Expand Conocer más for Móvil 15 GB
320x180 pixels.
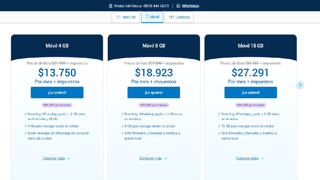coord(250,158)
